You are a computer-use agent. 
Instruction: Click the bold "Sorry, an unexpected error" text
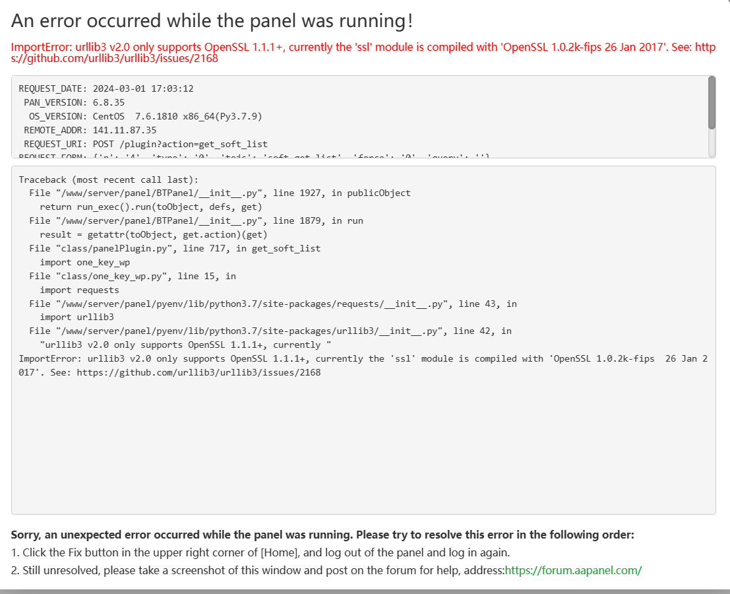tap(322, 535)
